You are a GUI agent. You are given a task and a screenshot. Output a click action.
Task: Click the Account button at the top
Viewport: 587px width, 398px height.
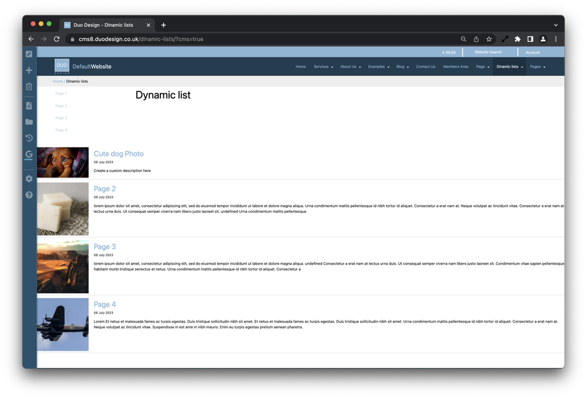click(x=532, y=52)
